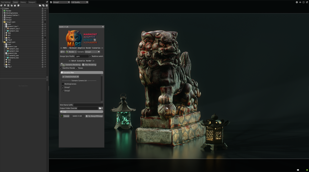Image resolution: width=309 pixels, height=172 pixels.
Task: Toggle the Passes checkbox
Action: coord(77,68)
